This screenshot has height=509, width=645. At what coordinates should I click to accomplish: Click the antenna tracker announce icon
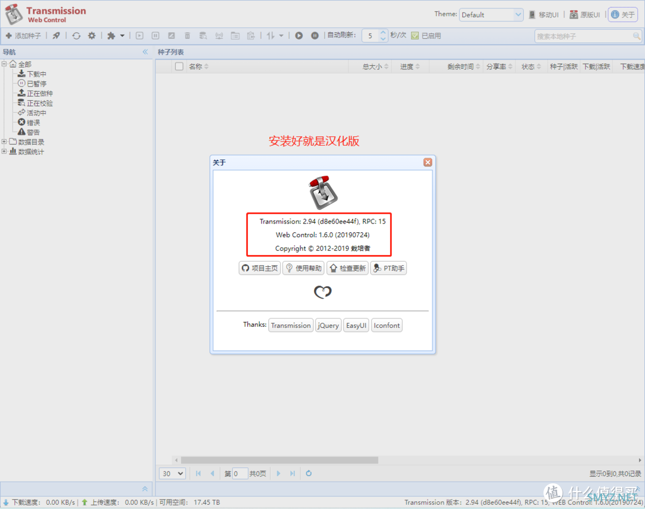point(219,36)
